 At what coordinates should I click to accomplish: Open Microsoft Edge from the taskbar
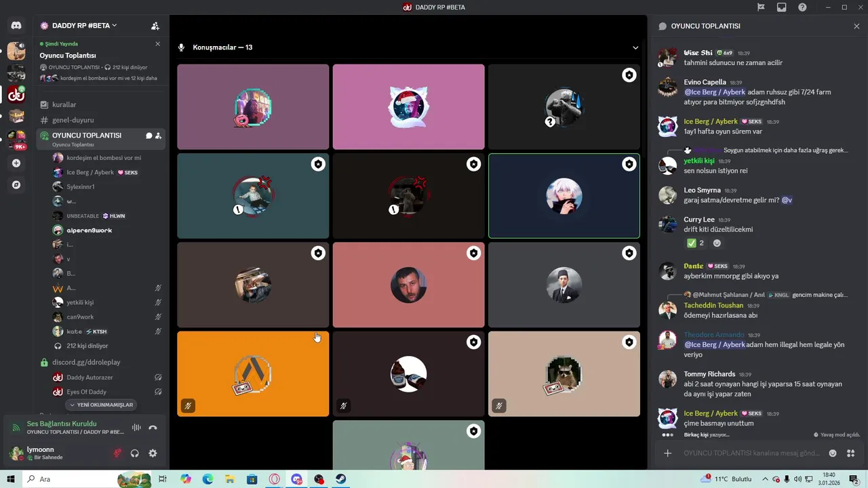pos(208,479)
